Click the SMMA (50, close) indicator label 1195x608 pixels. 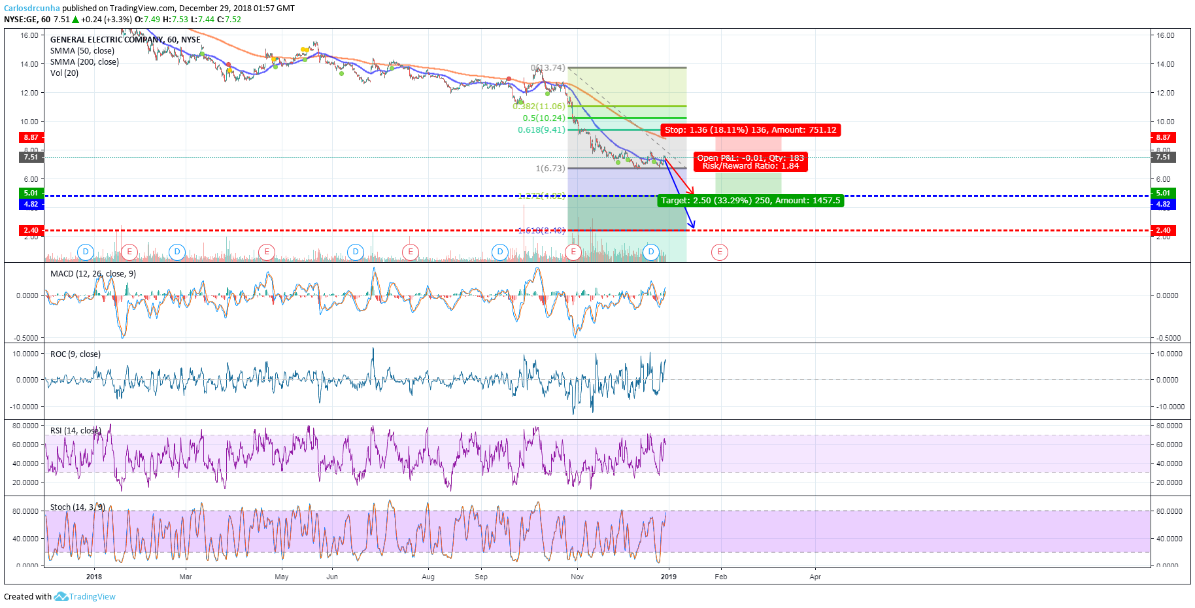[x=82, y=51]
